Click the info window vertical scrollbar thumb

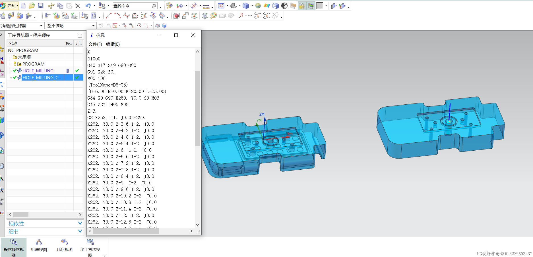pos(197,108)
